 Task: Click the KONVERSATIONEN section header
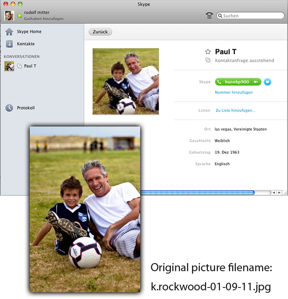[x=22, y=57]
